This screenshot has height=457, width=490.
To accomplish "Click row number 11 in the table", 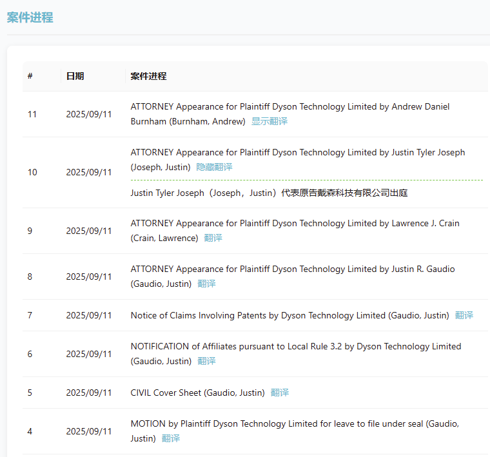I will 32,114.
